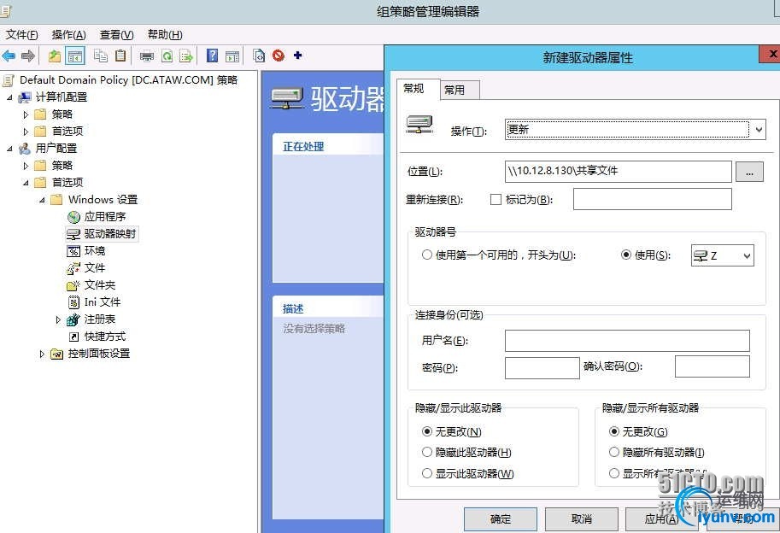Click the red disable item icon
This screenshot has height=533, width=780.
coord(279,56)
